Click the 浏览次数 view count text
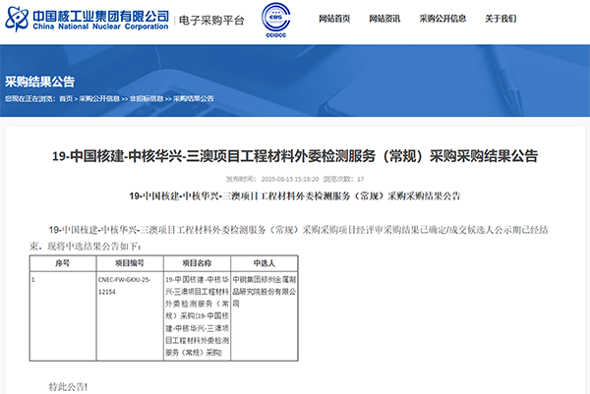 tap(343, 179)
